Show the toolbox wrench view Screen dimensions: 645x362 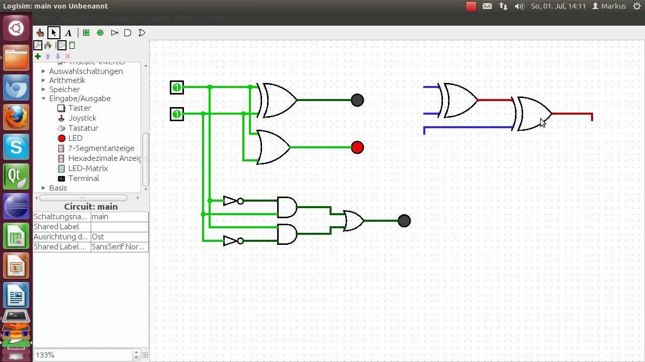[x=38, y=45]
